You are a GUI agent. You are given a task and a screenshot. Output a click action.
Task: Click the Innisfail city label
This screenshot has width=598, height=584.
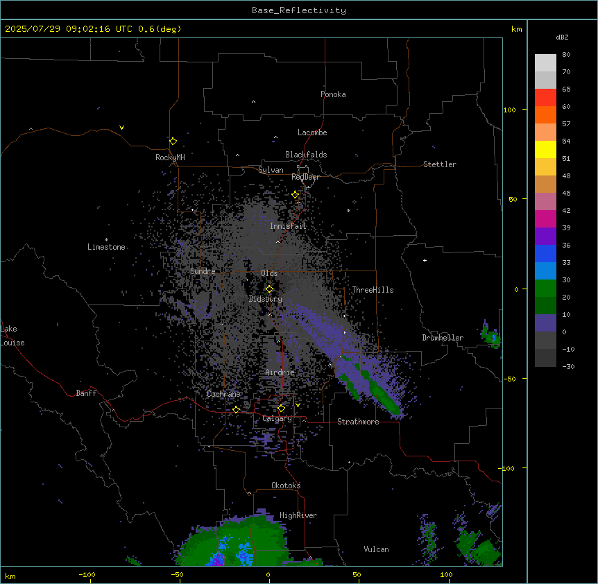[x=288, y=226]
